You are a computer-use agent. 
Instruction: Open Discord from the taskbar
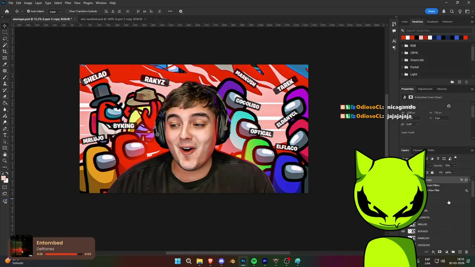click(x=221, y=261)
